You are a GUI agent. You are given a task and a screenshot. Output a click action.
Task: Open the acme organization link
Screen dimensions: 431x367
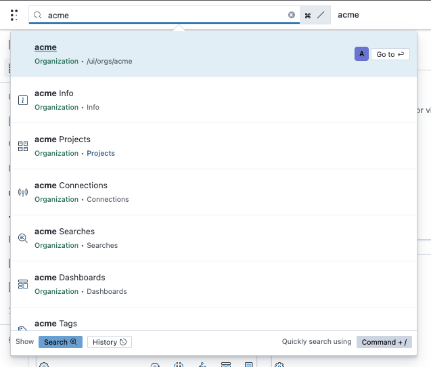[45, 47]
